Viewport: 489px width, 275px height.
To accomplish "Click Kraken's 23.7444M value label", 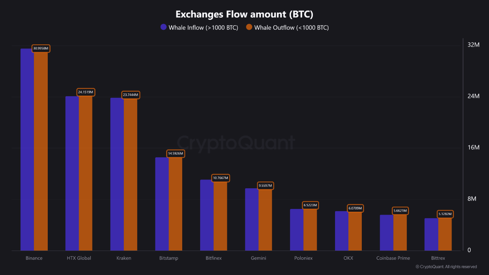I will tap(131, 95).
